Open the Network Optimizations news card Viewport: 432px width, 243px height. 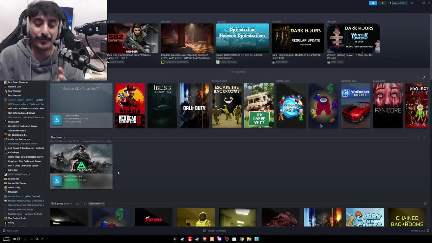(243, 38)
